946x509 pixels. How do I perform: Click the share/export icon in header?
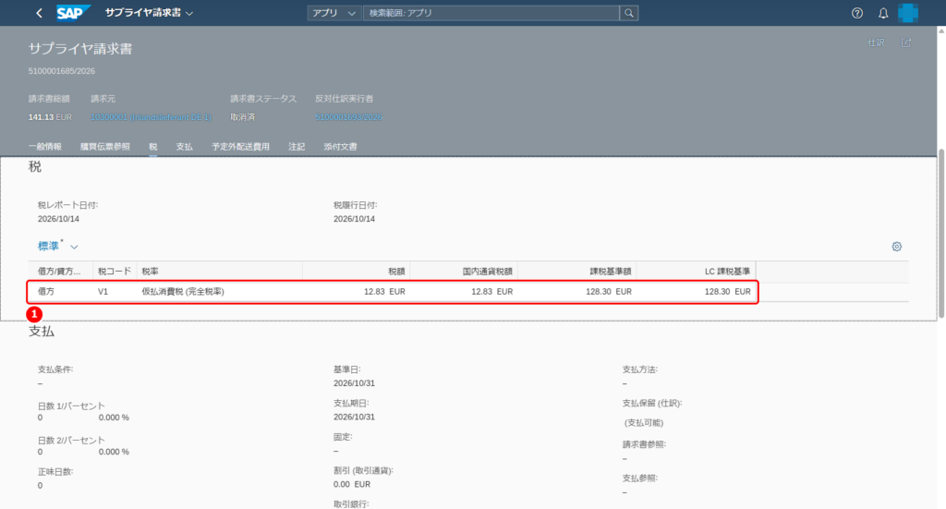[905, 42]
